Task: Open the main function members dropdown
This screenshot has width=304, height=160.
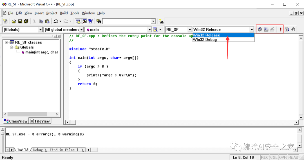Action: pyautogui.click(x=149, y=30)
